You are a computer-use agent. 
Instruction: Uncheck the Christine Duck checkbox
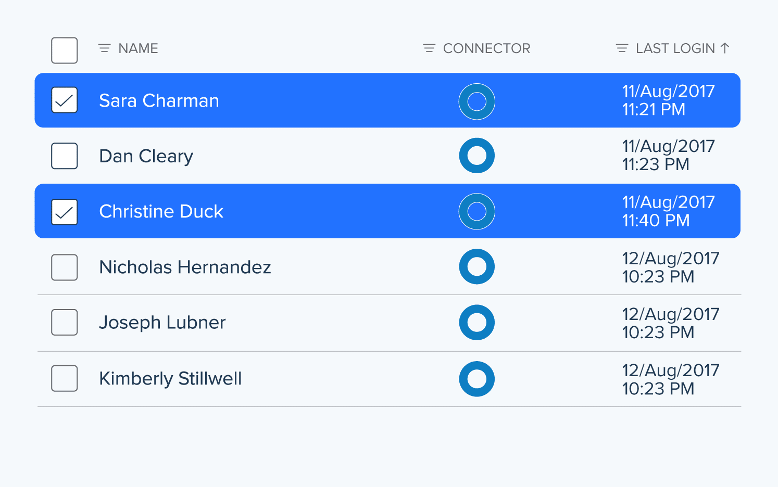point(65,212)
